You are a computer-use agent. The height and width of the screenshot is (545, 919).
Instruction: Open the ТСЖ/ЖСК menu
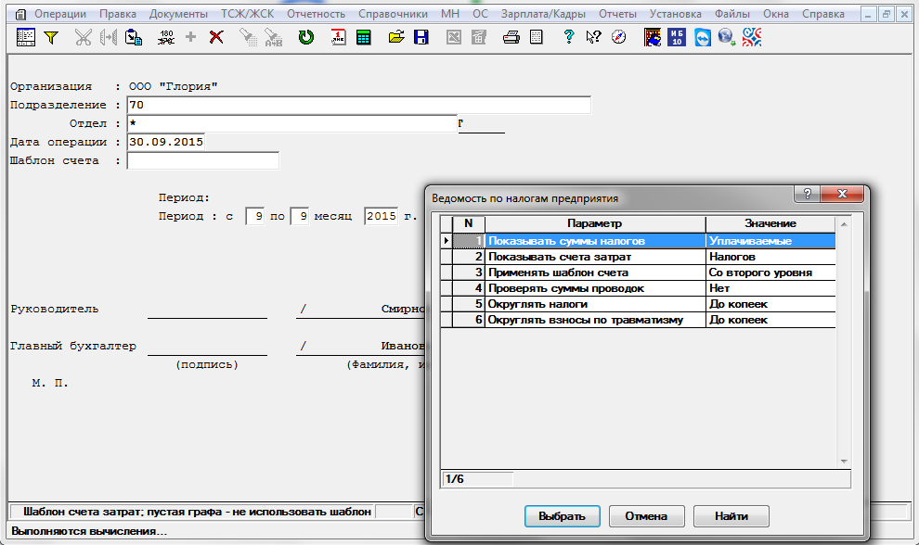(247, 14)
